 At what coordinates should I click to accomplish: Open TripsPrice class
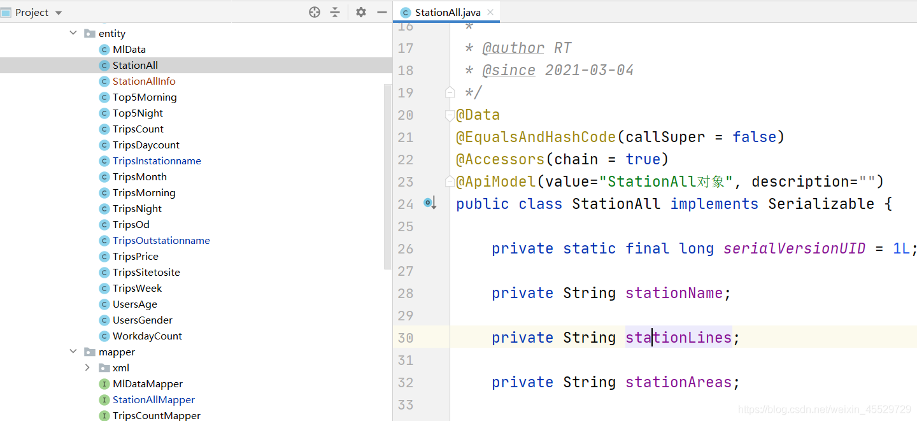point(136,256)
